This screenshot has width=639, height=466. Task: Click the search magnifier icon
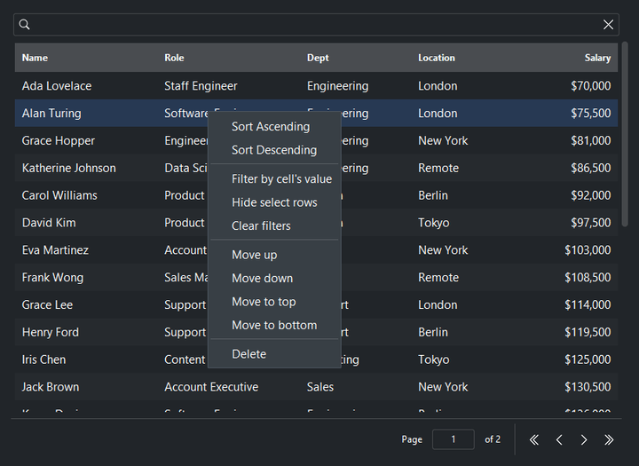pos(25,25)
